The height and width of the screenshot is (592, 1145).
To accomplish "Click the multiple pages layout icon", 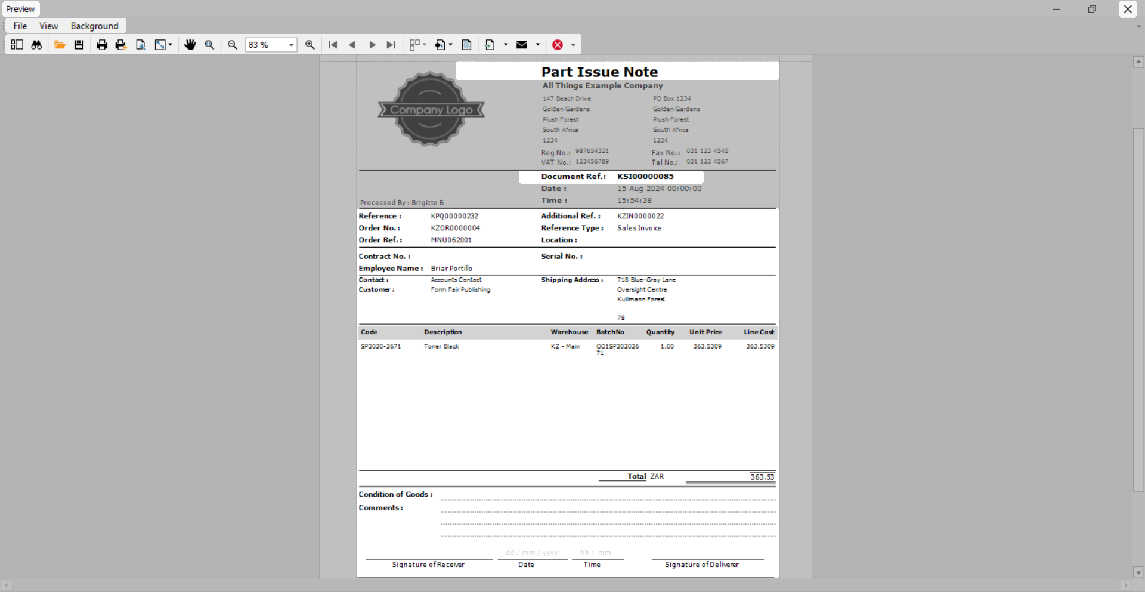I will [x=414, y=45].
